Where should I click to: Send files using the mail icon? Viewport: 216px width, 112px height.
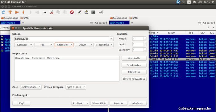click(86, 12)
